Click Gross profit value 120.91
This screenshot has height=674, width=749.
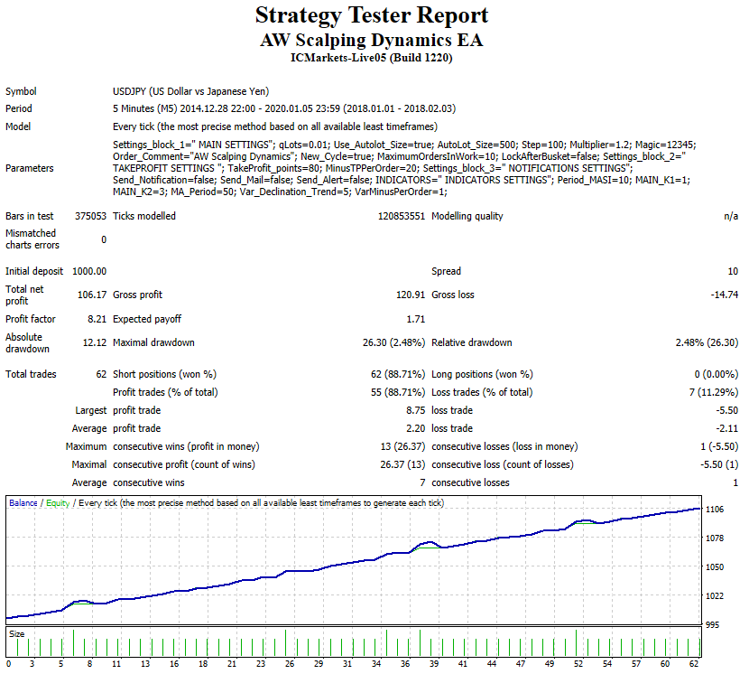pyautogui.click(x=411, y=295)
